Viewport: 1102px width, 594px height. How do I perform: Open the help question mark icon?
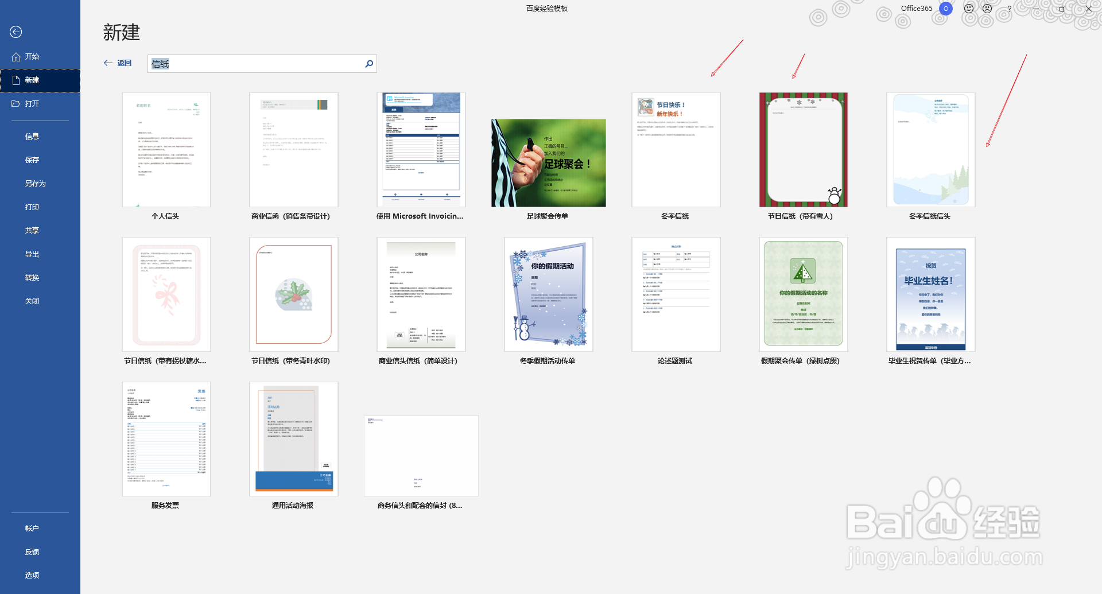pos(1009,9)
